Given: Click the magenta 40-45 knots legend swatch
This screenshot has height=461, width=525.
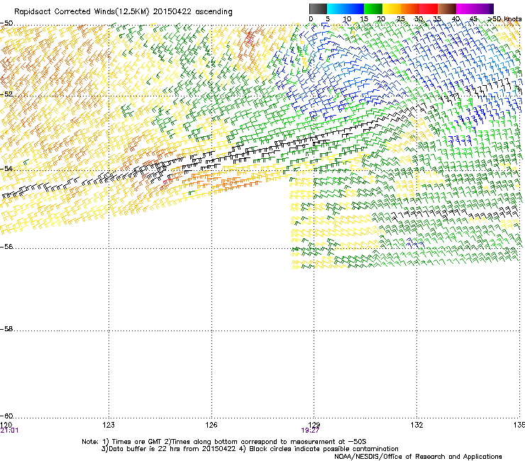Looking at the screenshot, I should click(465, 9).
